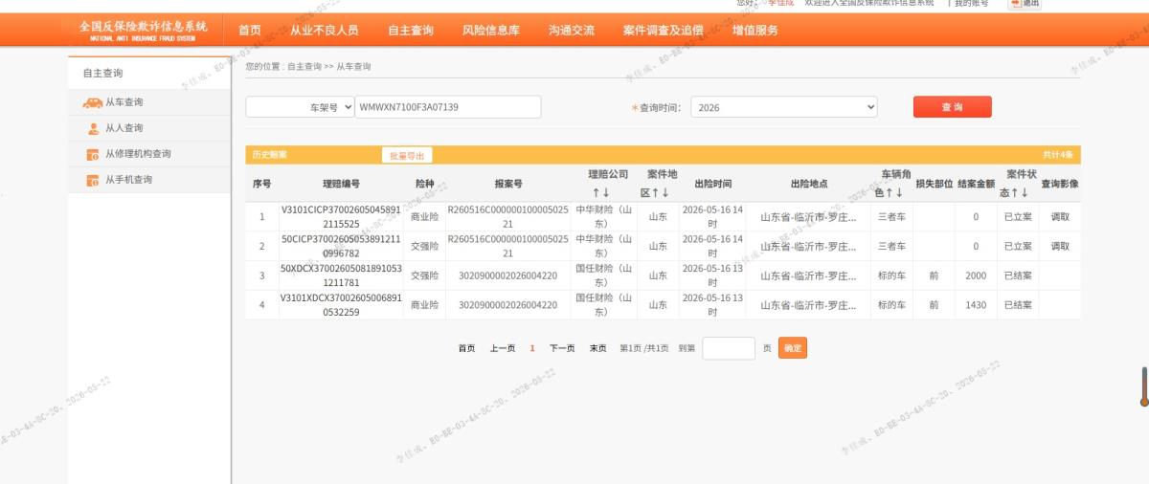Click claim number 50XDCX370026050818910531211781
Screen dimensions: 1149x484
340,276
